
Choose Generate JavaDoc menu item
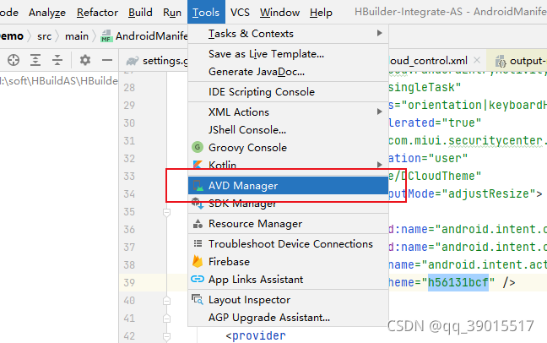[x=288, y=72]
